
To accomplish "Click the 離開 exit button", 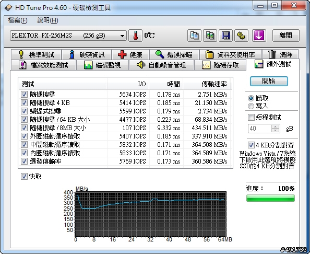I will (286, 36).
